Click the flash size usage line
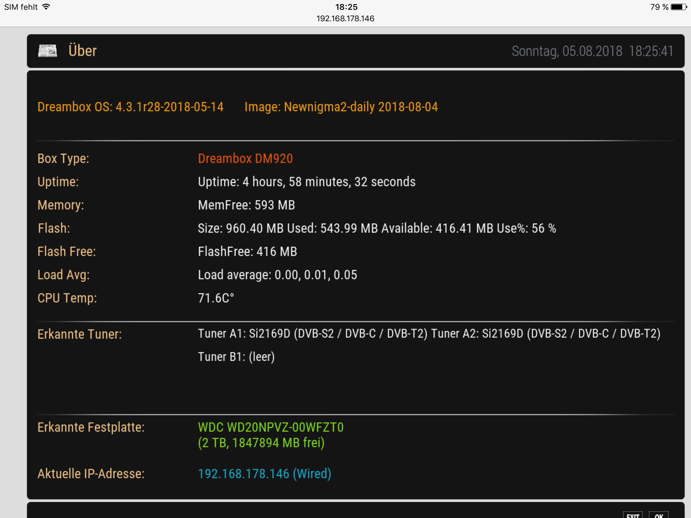691x518 pixels. pyautogui.click(x=377, y=228)
